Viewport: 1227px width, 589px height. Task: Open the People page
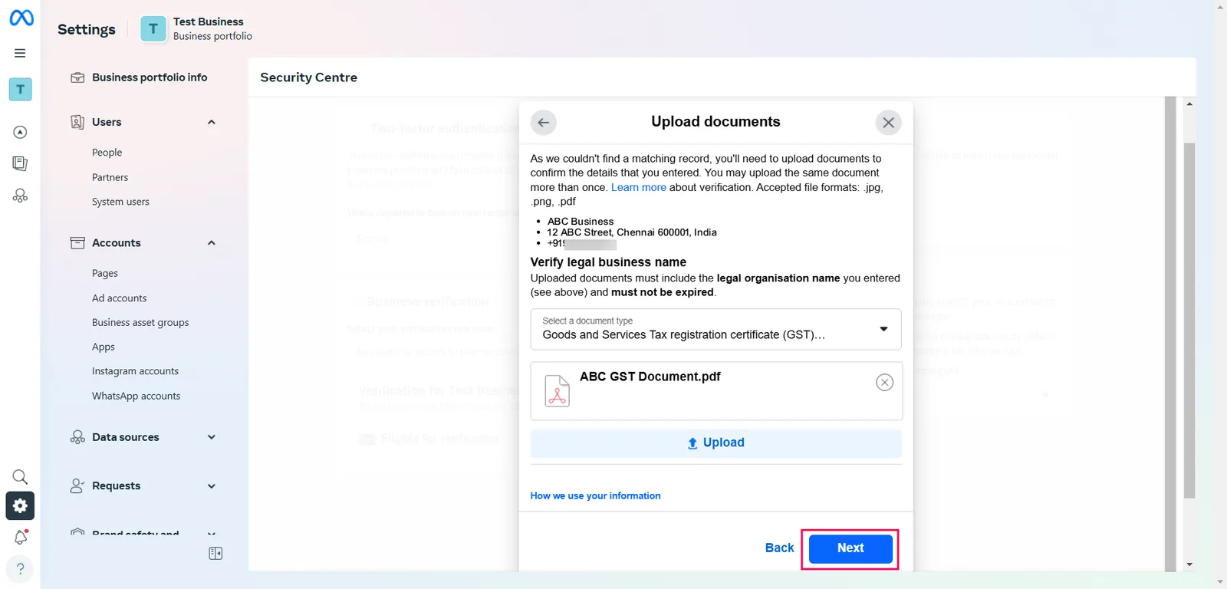107,153
